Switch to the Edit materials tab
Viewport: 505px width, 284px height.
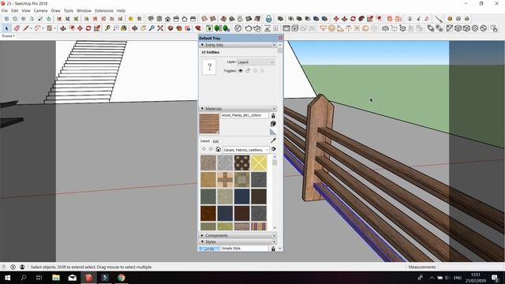pyautogui.click(x=215, y=141)
